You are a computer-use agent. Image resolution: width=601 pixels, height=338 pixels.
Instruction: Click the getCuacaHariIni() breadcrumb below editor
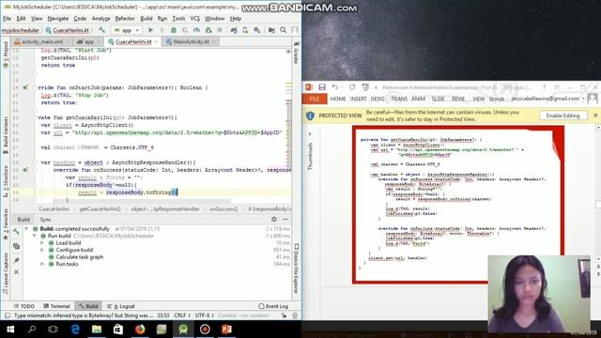(100, 208)
